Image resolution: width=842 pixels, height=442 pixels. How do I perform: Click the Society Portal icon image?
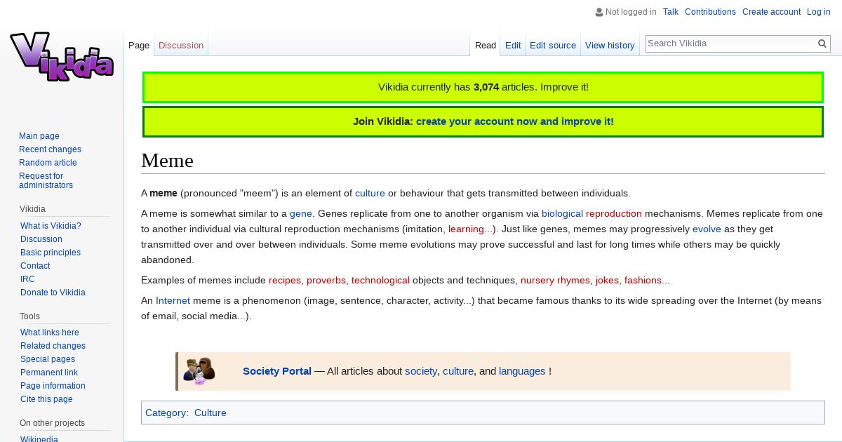(x=199, y=371)
